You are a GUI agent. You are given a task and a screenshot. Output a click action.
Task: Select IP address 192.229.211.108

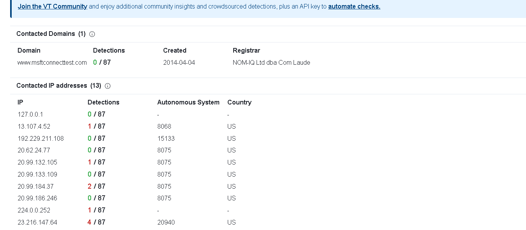[40, 139]
